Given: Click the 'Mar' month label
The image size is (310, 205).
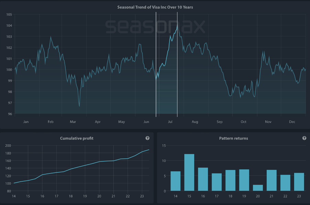Looking at the screenshot, I should pos(73,122).
